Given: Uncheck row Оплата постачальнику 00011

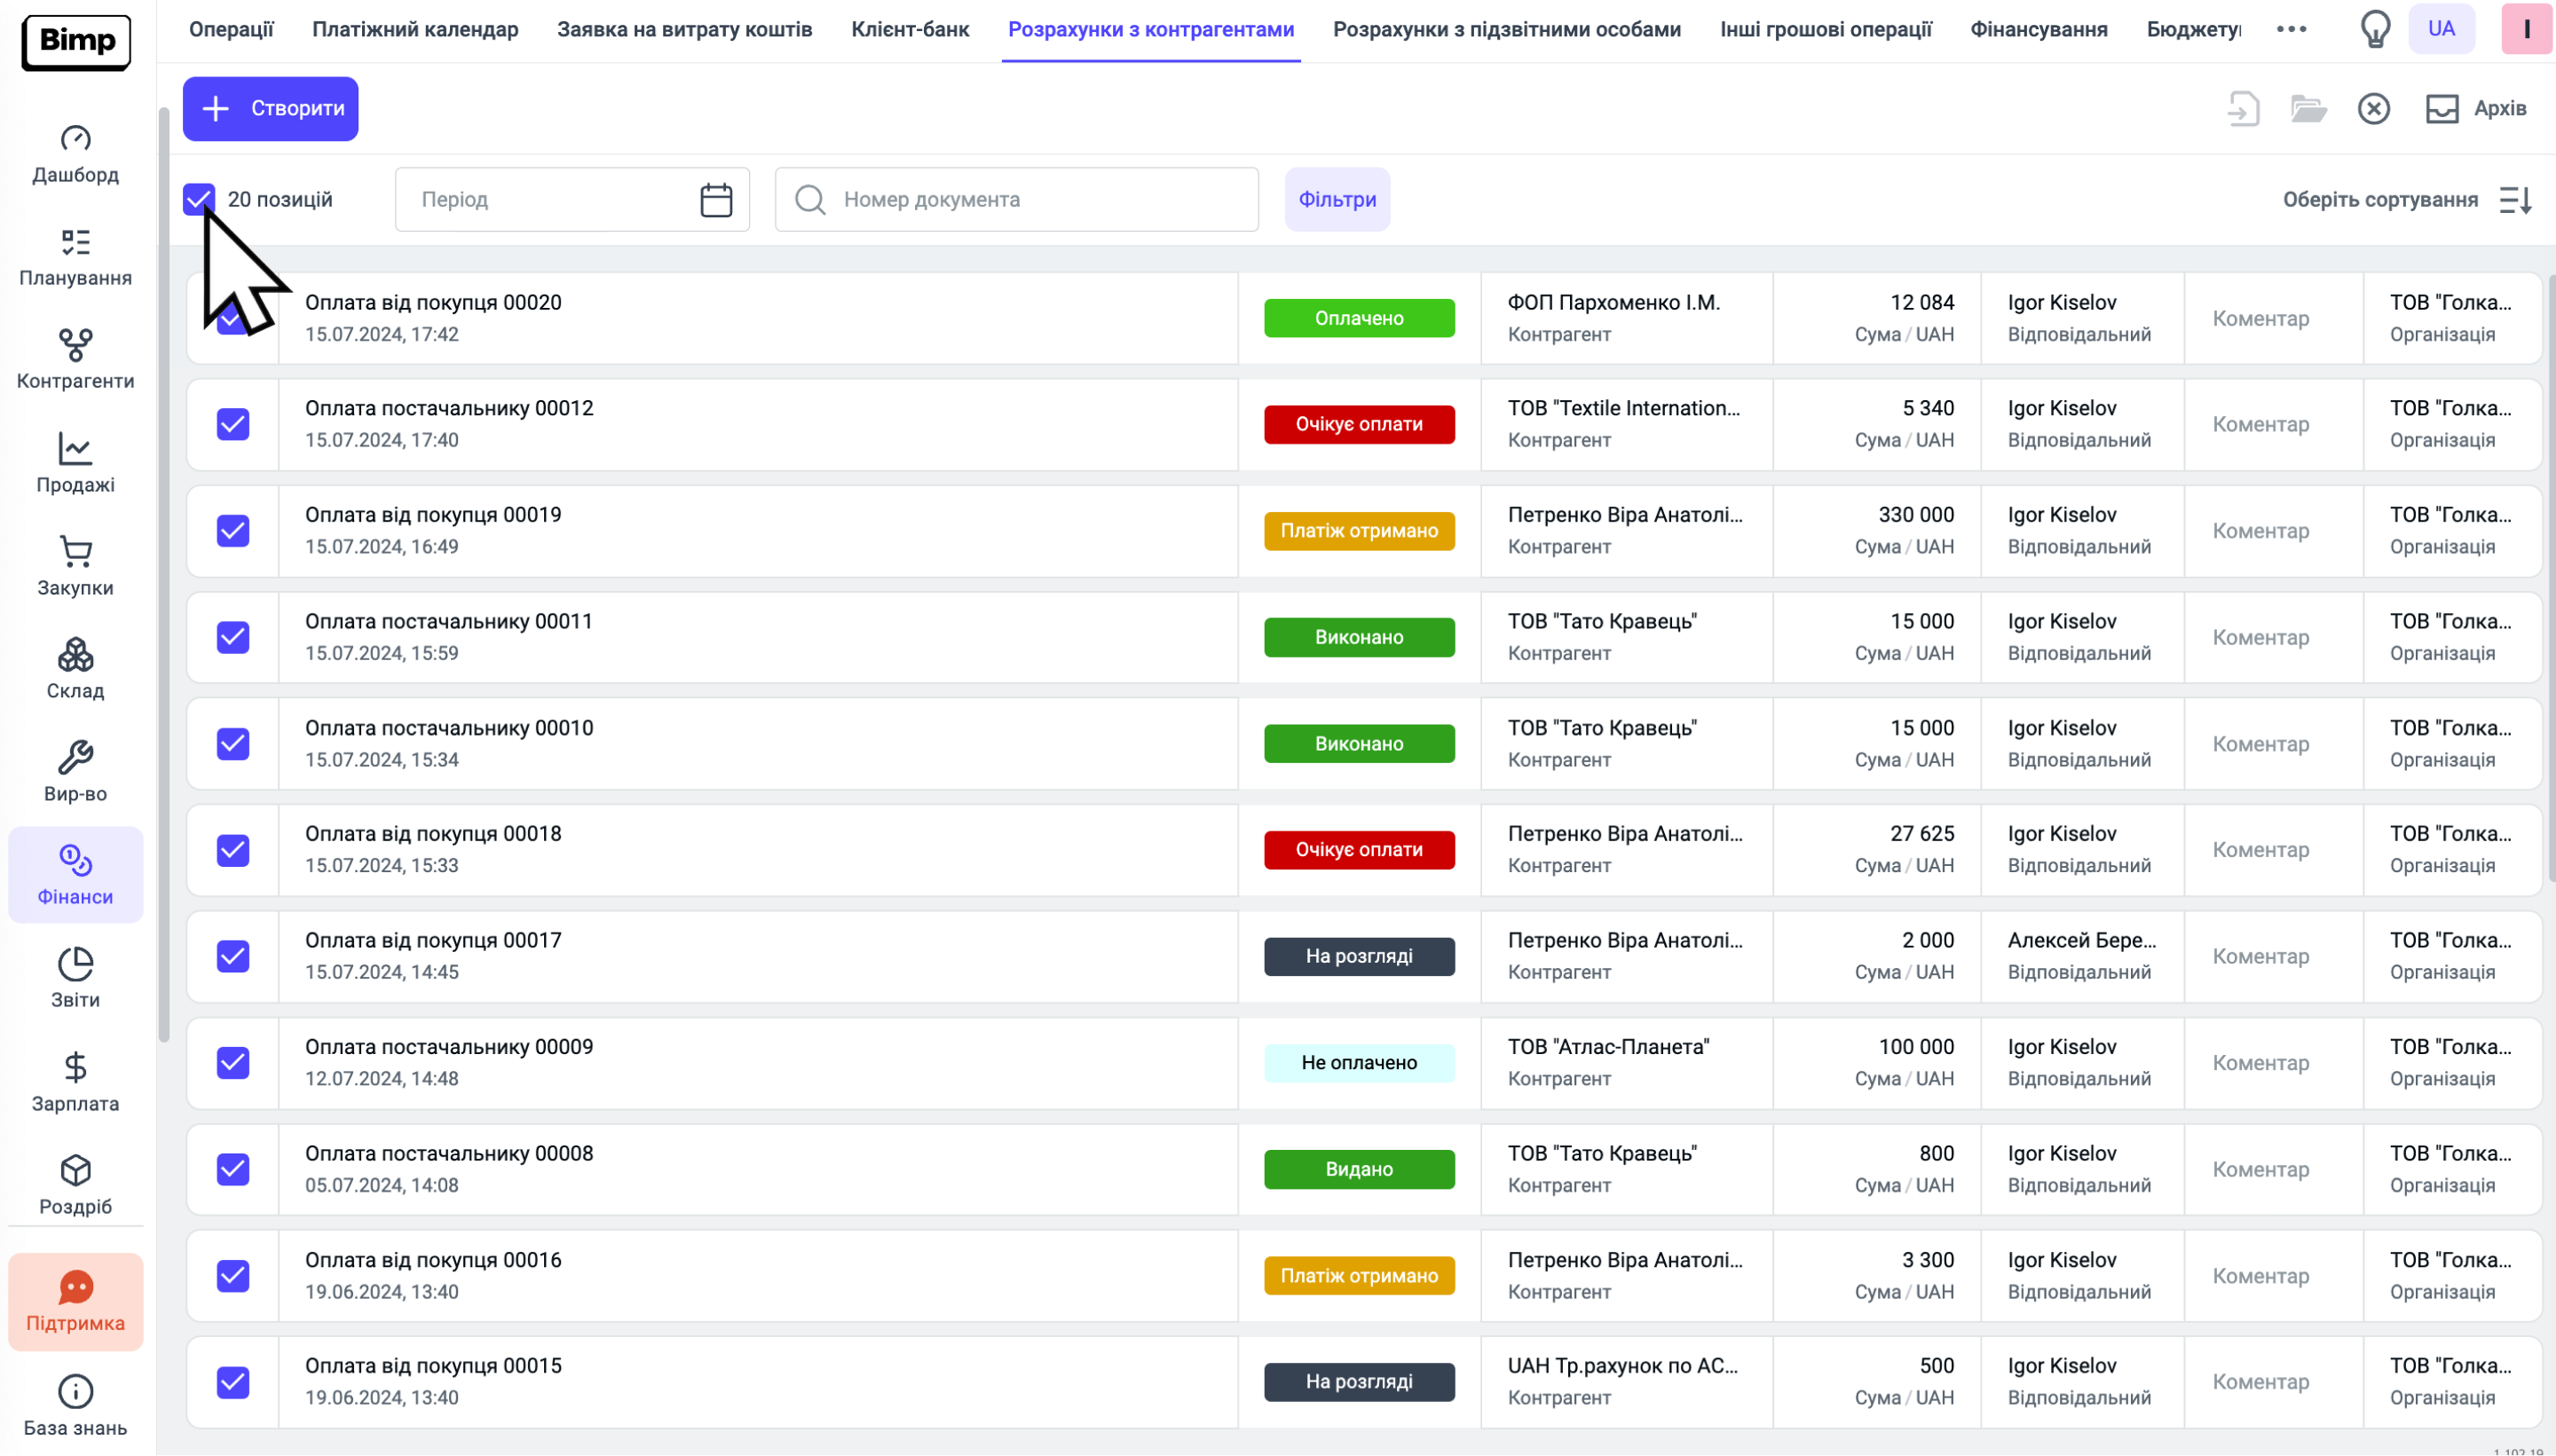Looking at the screenshot, I should (233, 637).
